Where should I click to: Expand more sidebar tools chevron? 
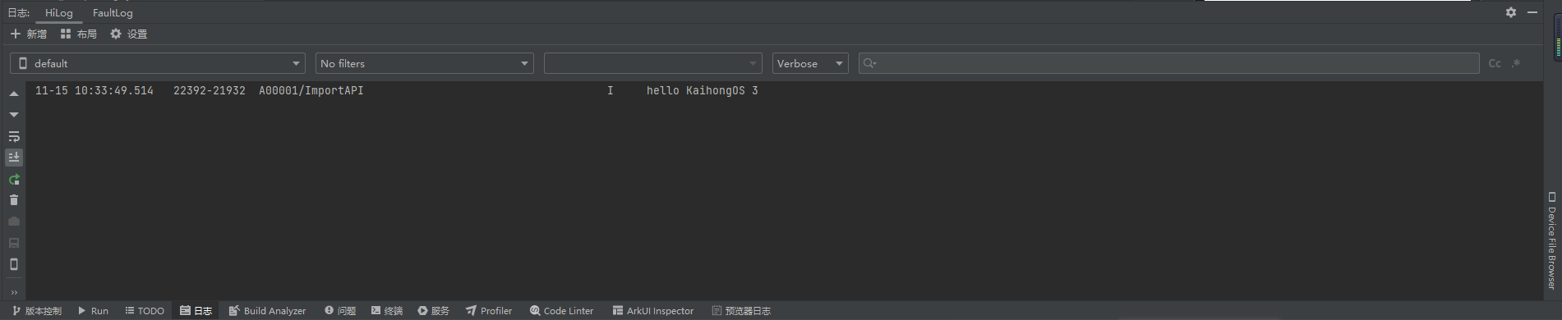14,292
